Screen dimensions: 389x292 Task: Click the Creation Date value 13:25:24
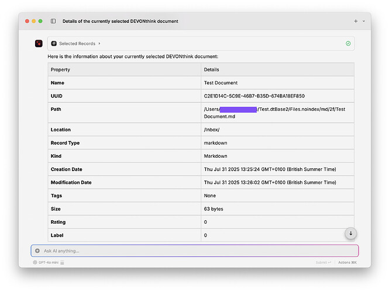pyautogui.click(x=270, y=169)
